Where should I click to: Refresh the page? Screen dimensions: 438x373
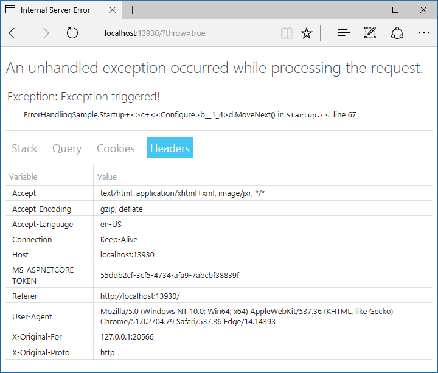(72, 33)
